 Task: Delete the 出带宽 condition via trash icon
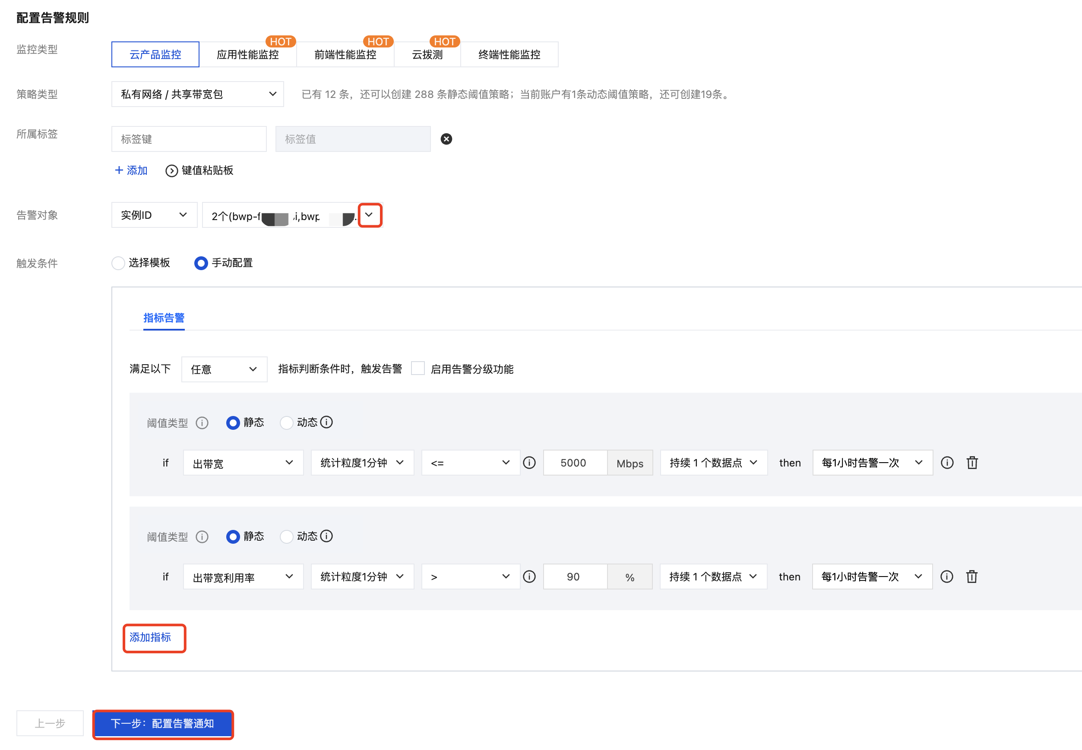971,463
